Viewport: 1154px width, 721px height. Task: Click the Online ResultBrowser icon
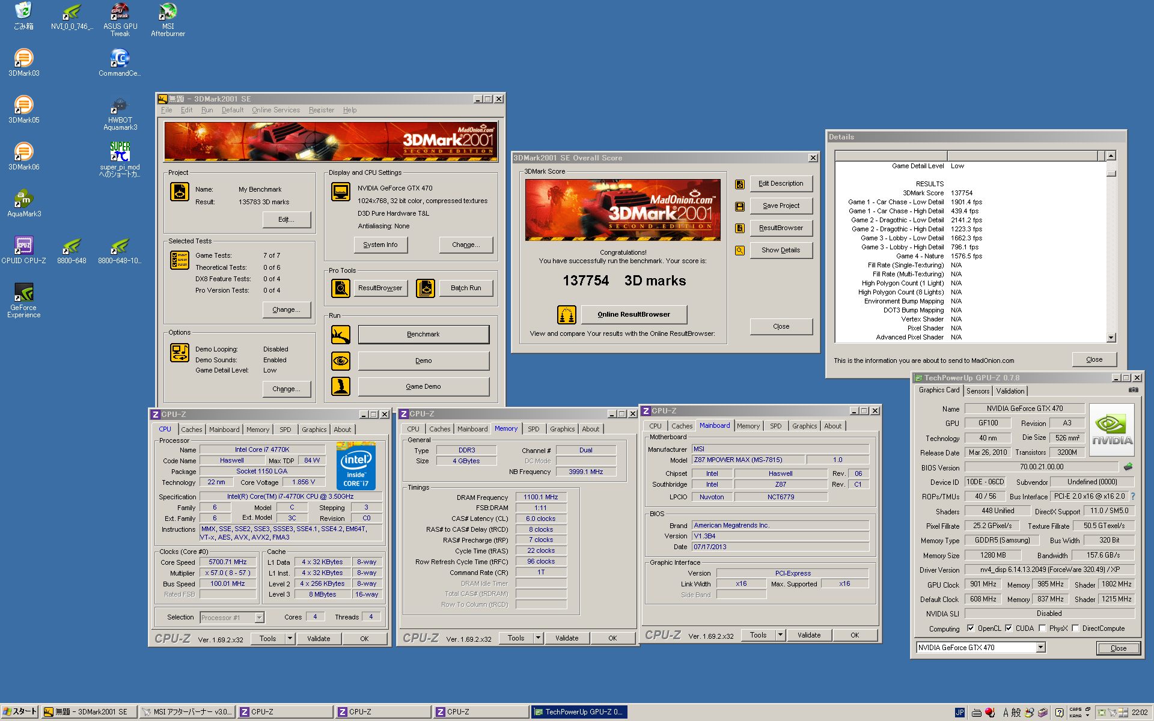coord(566,314)
